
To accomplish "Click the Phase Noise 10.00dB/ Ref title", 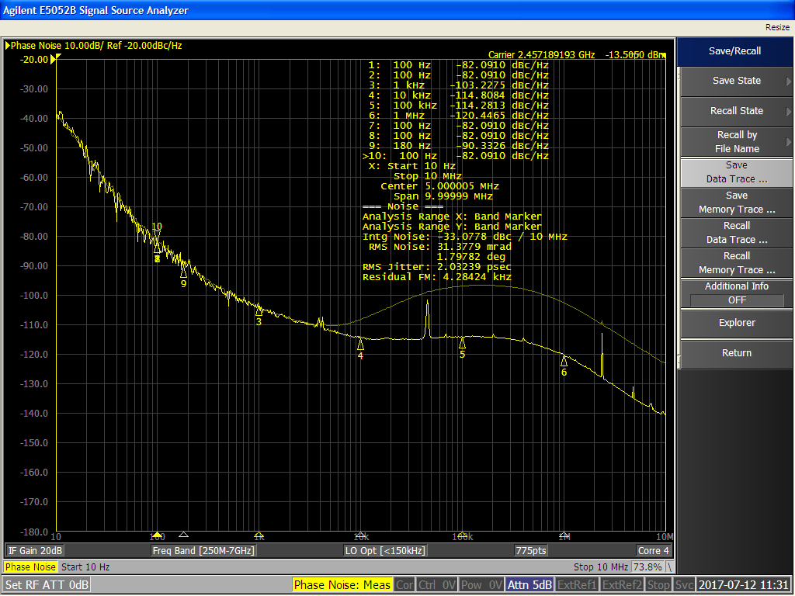I will point(96,46).
